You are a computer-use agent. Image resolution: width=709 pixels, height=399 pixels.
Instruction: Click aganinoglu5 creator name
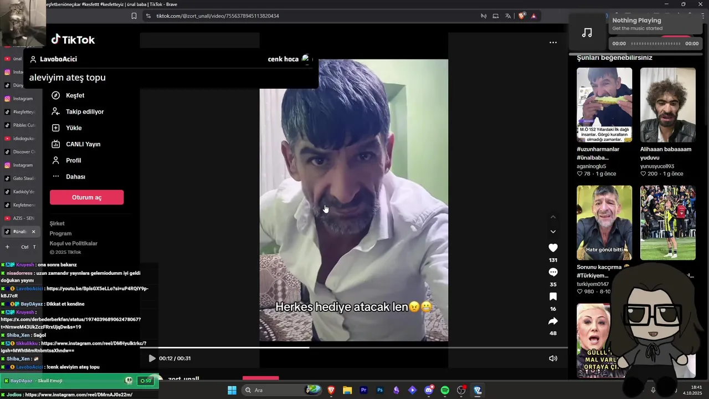coord(592,166)
